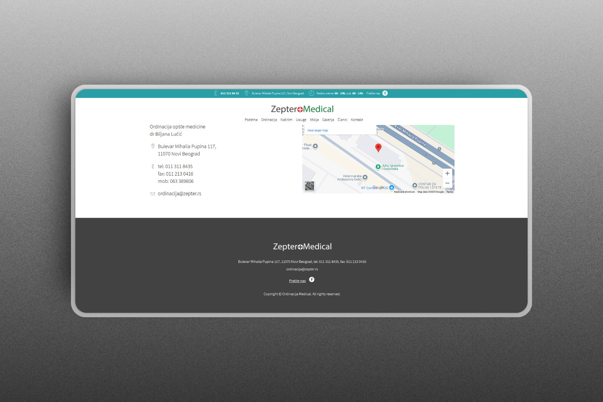The height and width of the screenshot is (402, 603).
Task: Click clock icon beside Radno vreme
Action: click(x=311, y=93)
